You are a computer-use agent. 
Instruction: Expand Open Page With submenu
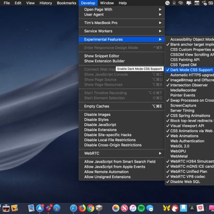pos(121,10)
